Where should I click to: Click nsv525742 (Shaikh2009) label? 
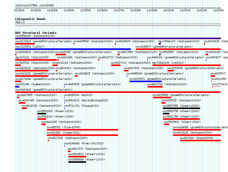32,63
